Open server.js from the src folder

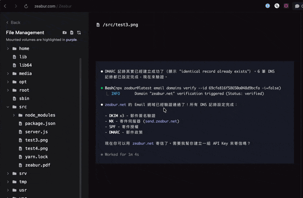[x=36, y=132]
